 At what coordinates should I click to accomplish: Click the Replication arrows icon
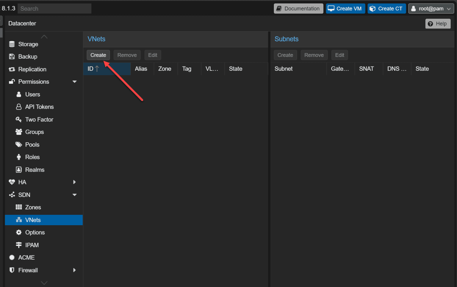click(12, 69)
